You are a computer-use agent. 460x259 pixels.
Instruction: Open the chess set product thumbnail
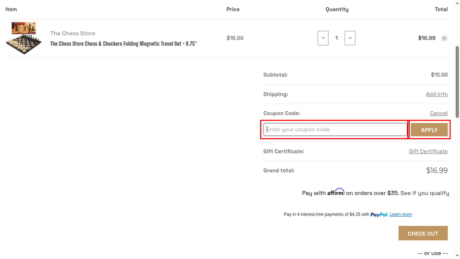pos(24,38)
